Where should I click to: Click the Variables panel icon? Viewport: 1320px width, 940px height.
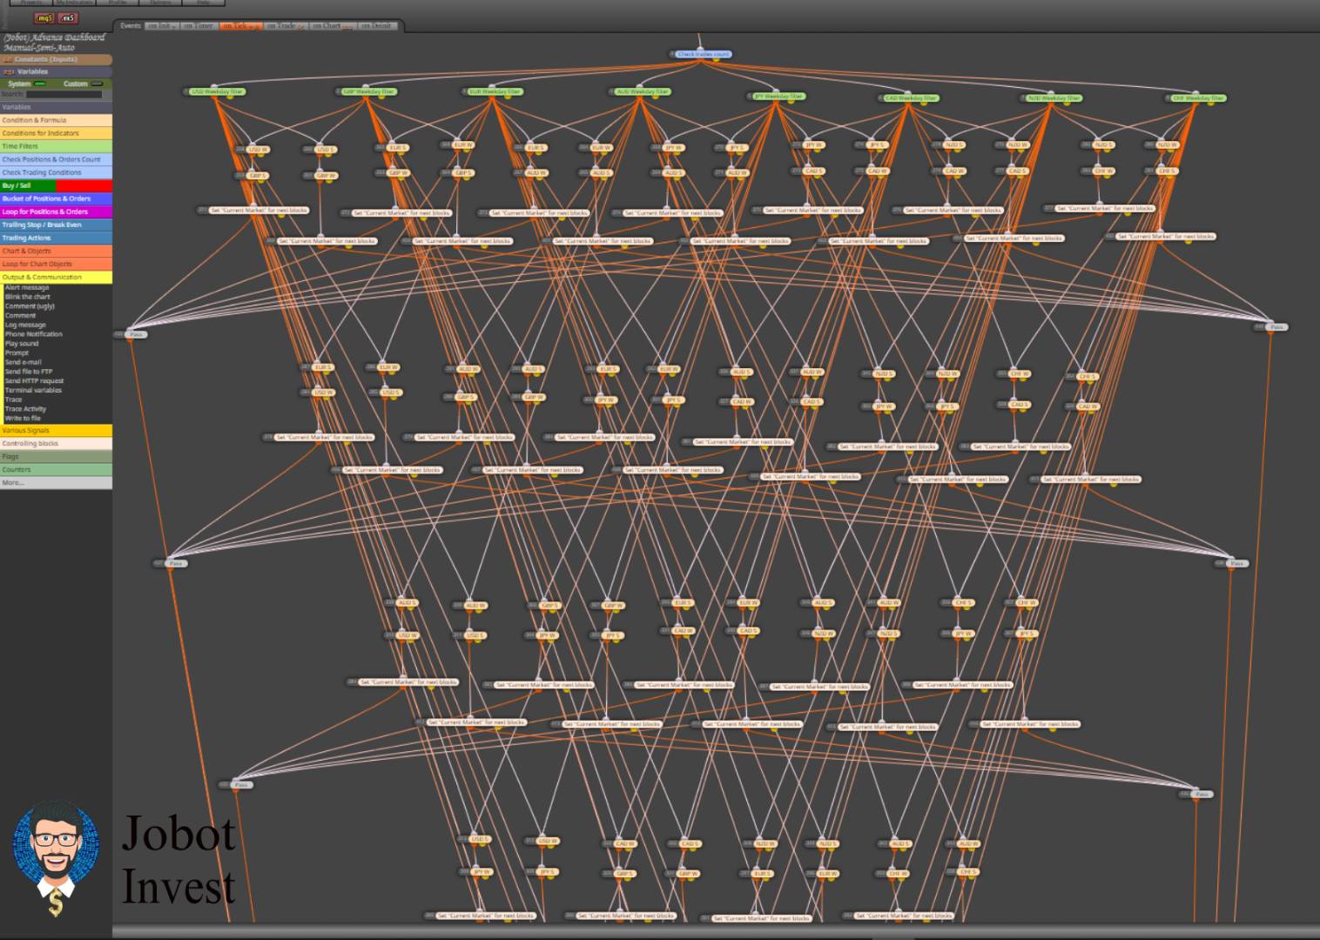point(9,71)
